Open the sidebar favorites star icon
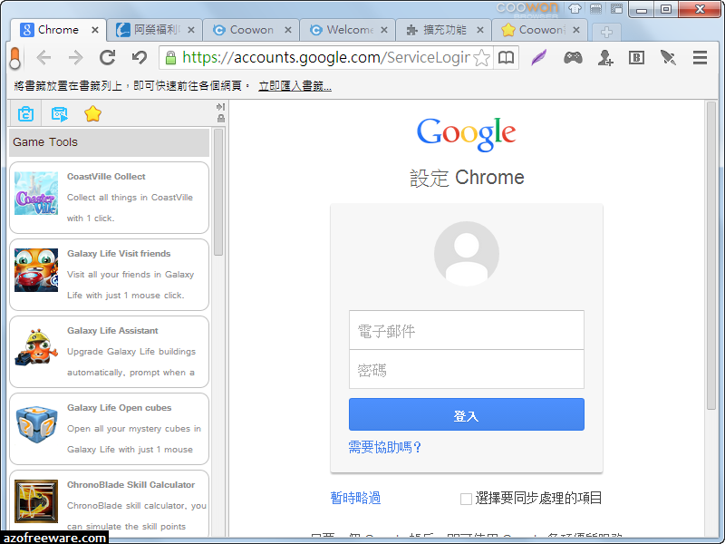Screen dimensions: 725x544 92,113
